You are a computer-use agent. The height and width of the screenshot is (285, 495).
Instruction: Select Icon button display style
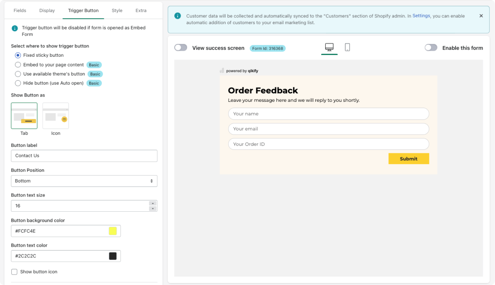(56, 116)
